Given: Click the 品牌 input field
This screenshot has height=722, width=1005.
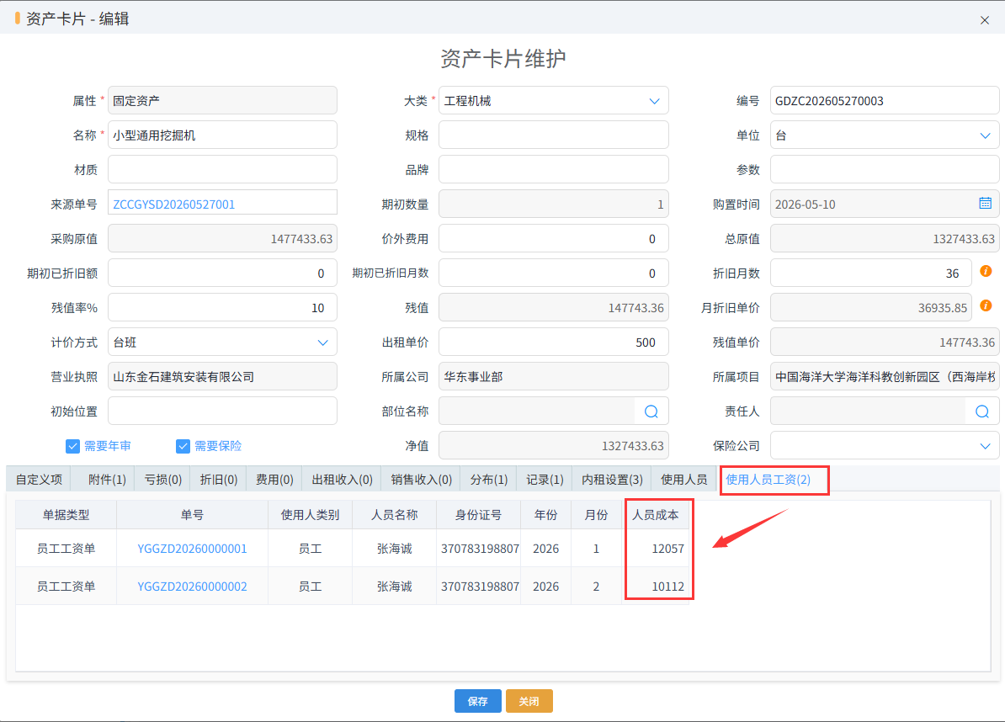Looking at the screenshot, I should (x=554, y=170).
